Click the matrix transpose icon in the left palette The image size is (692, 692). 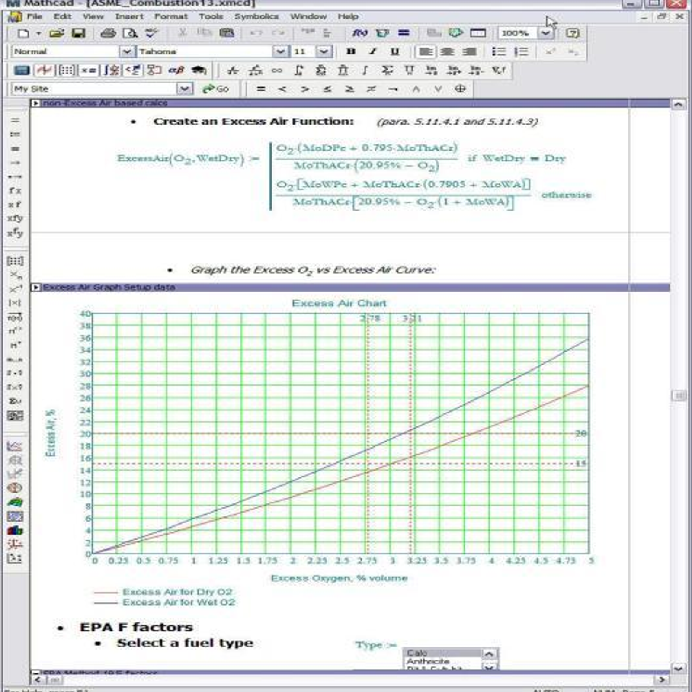click(x=15, y=345)
